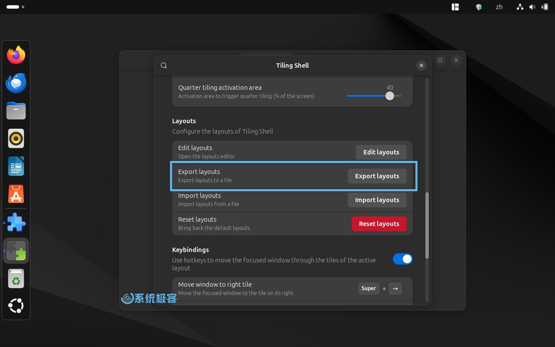Open the Trash from the dock
This screenshot has width=555, height=347.
pos(16,278)
